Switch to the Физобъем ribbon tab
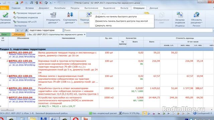 click(60, 8)
